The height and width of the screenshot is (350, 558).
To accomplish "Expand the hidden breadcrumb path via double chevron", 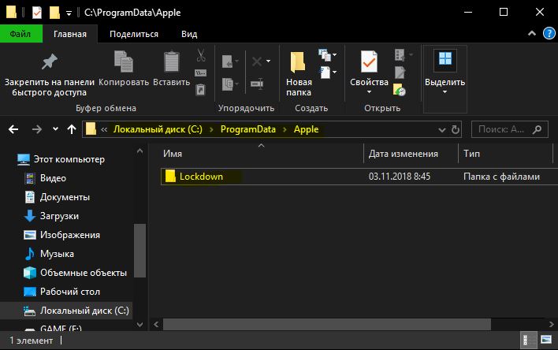I will tap(104, 129).
